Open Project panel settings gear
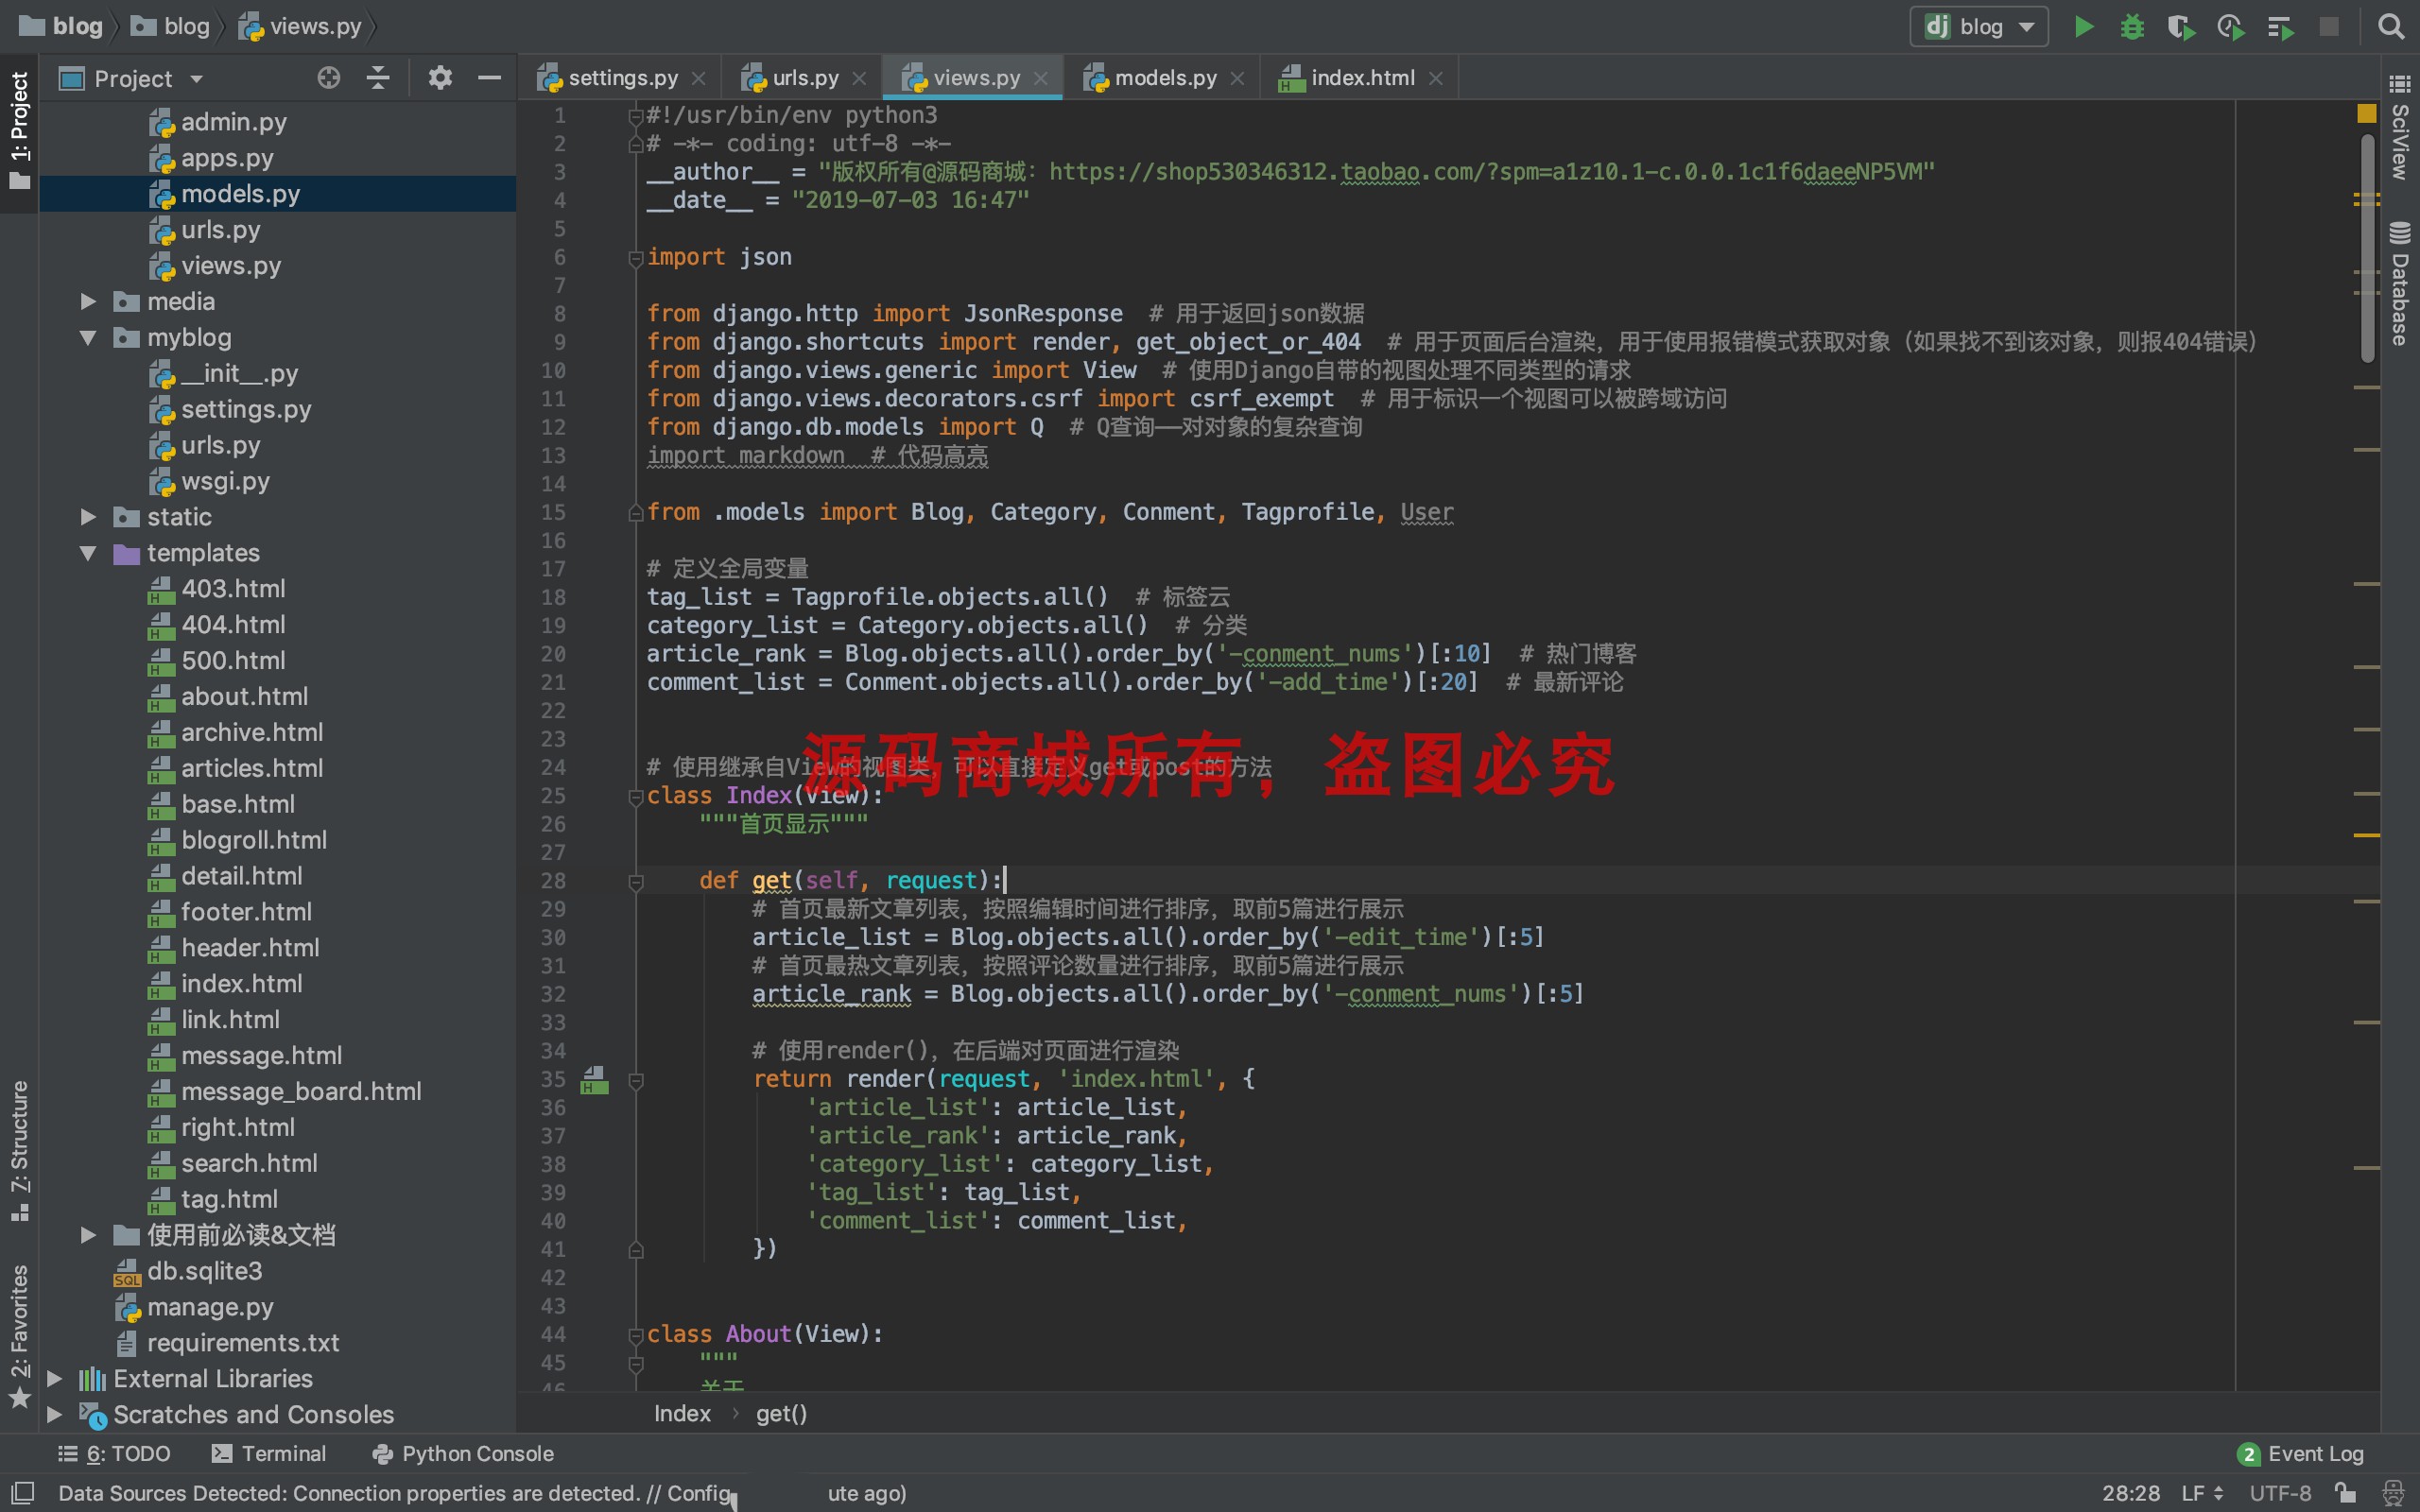Screen dimensions: 2420x1512 click(440, 78)
